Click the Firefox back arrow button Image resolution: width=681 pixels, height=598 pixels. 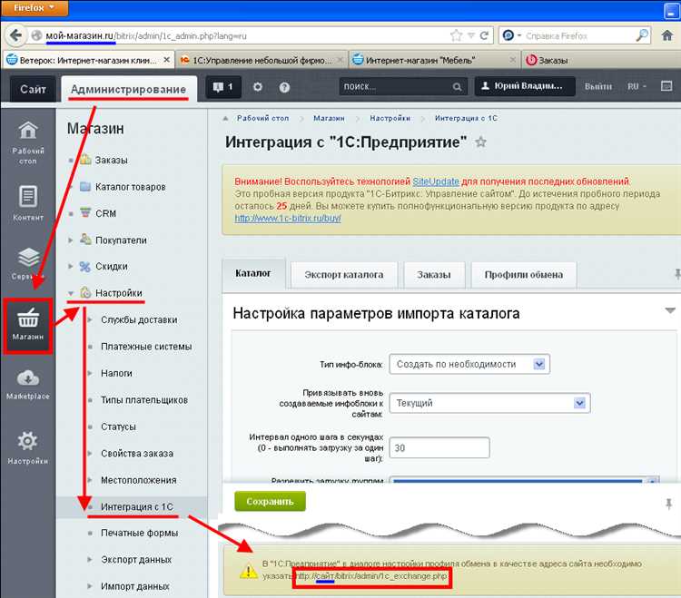15,35
